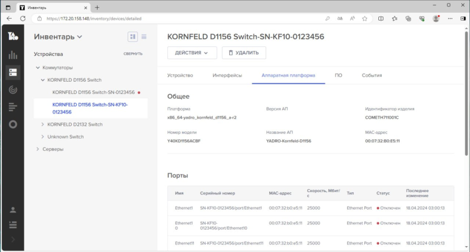The width and height of the screenshot is (470, 252).
Task: Click the Серийный номер column header
Action: point(217,193)
